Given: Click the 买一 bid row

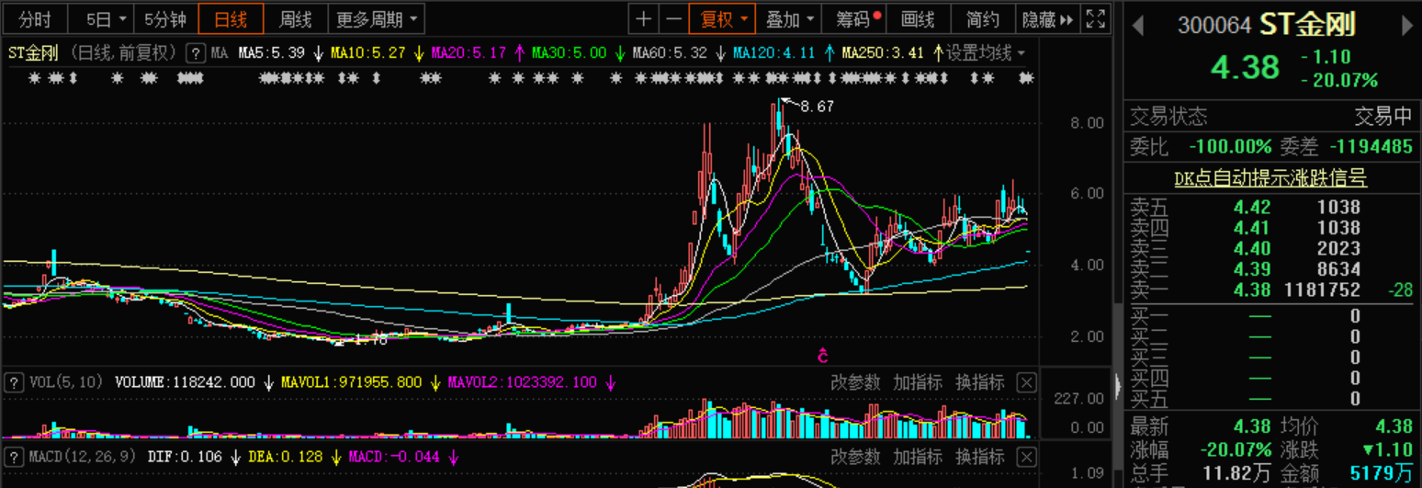Looking at the screenshot, I should (1271, 317).
